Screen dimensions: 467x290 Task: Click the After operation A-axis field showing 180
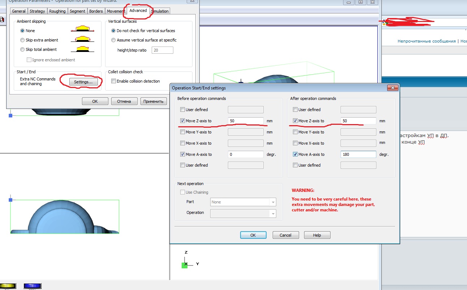pyautogui.click(x=358, y=154)
